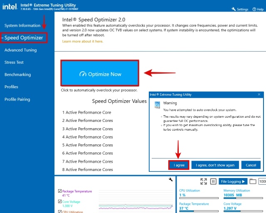Toggle the Package Temperature checkbox
This screenshot has height=213, width=266.
[60, 191]
